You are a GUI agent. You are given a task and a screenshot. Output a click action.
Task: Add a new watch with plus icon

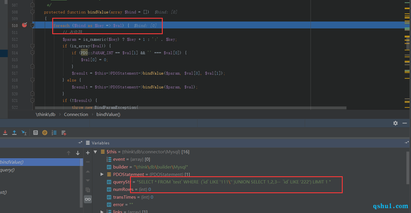click(x=88, y=153)
